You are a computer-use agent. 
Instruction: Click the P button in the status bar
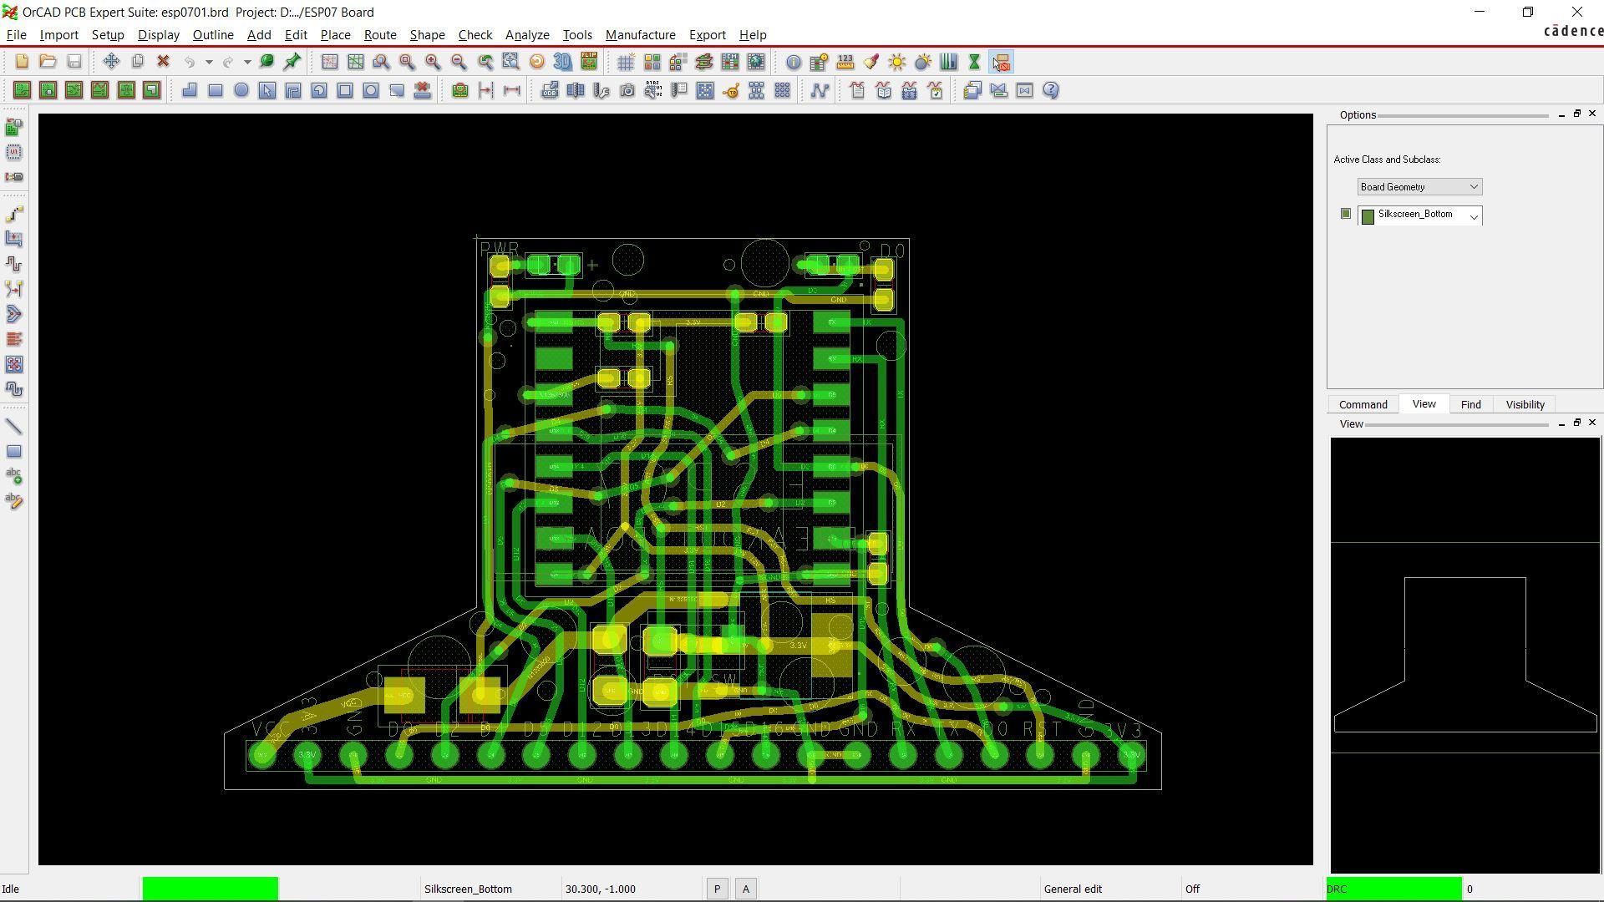coord(717,888)
